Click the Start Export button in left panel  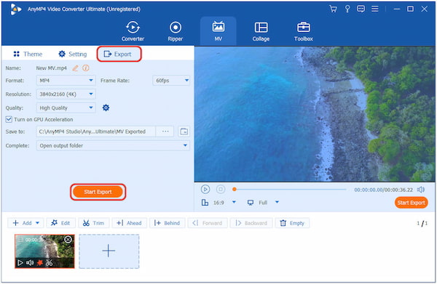[x=98, y=192]
